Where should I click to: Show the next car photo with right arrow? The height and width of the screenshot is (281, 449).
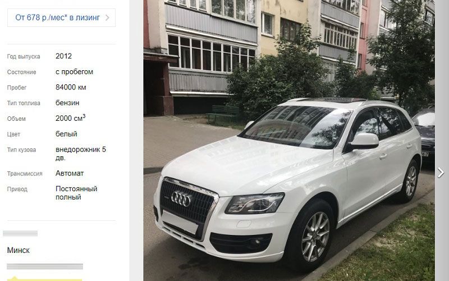(x=441, y=173)
